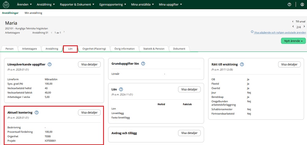Click help icon beside Aktuell kontering
This screenshot has height=145, width=307.
click(37, 113)
